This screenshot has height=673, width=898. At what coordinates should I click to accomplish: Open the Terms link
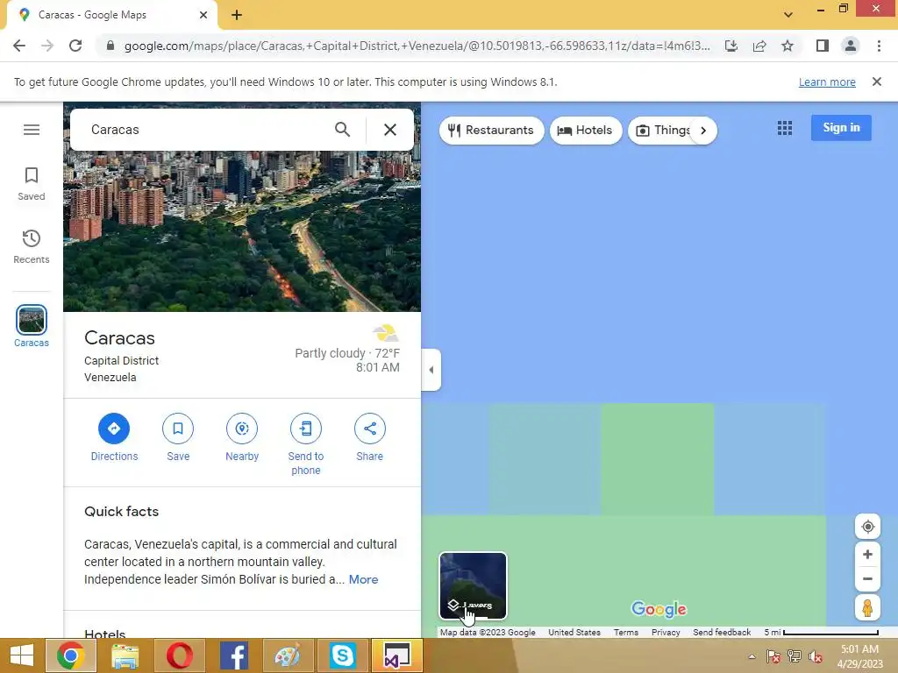pyautogui.click(x=626, y=633)
